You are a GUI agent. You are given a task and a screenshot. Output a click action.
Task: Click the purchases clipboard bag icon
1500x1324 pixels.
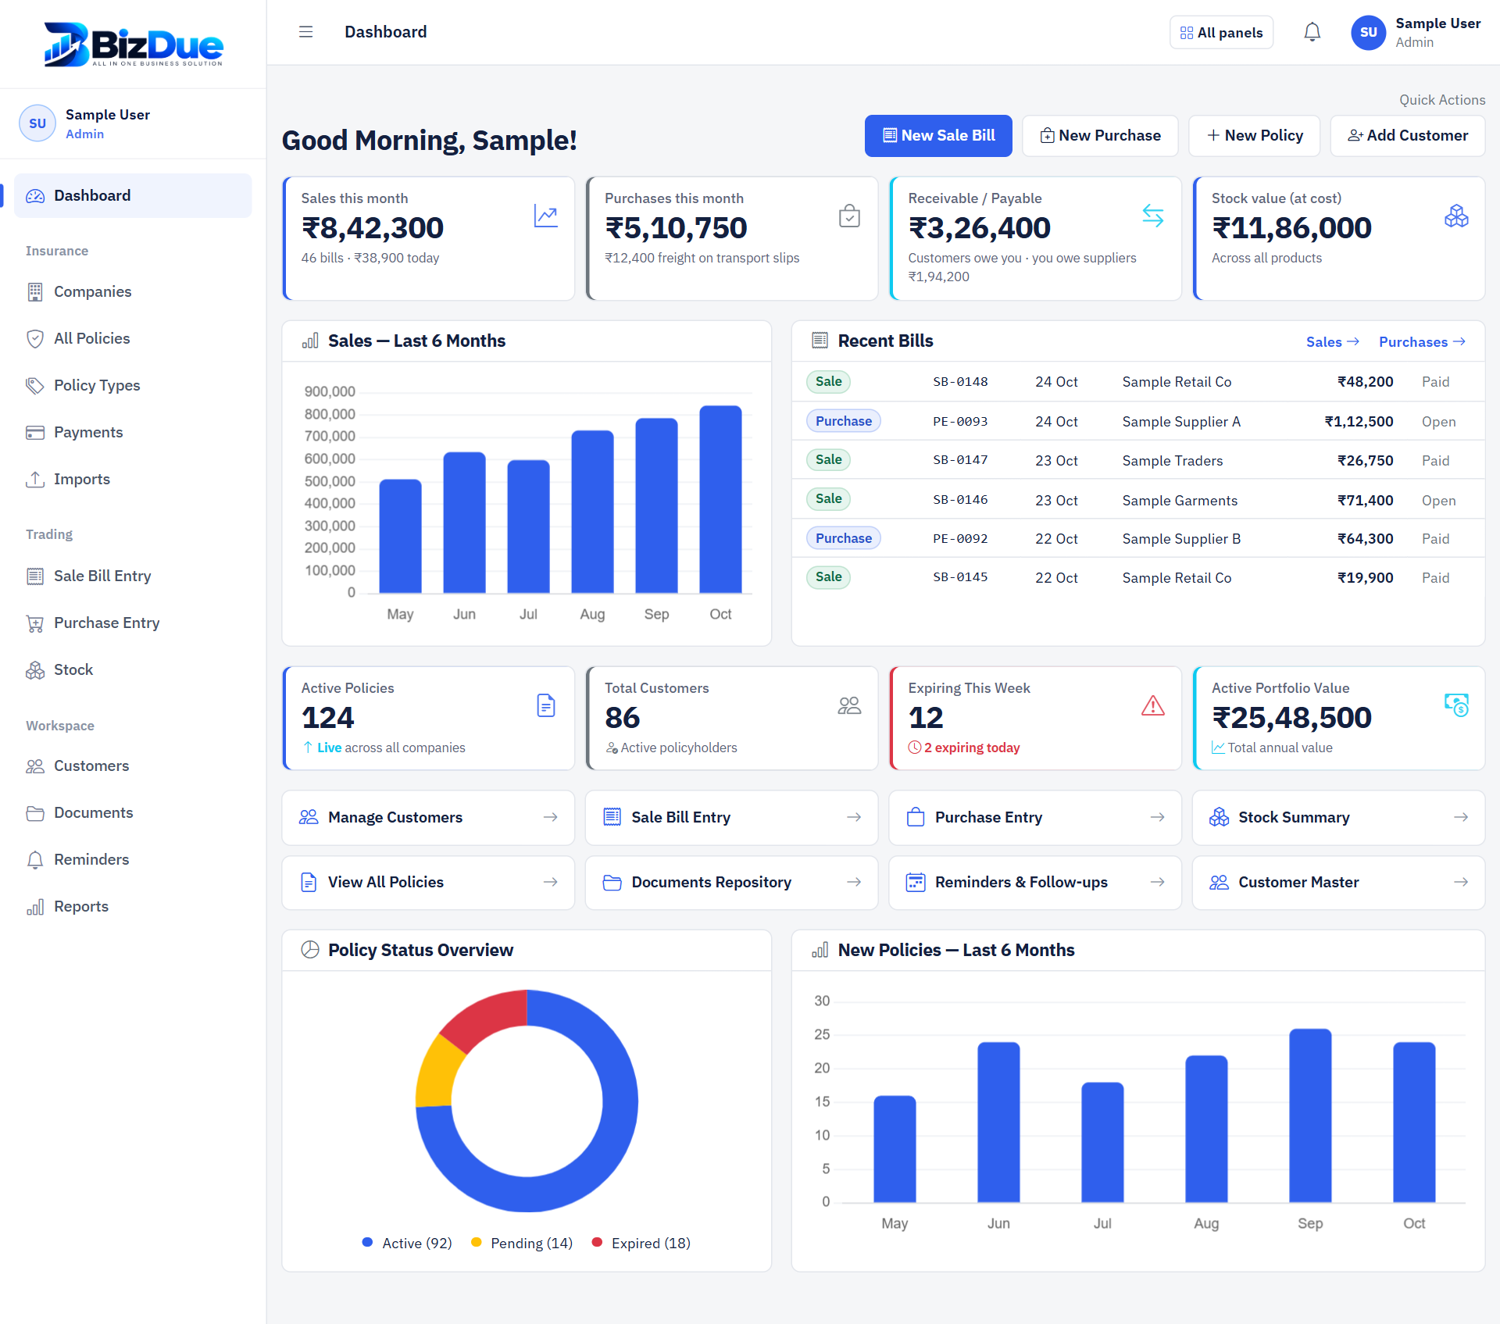(849, 216)
